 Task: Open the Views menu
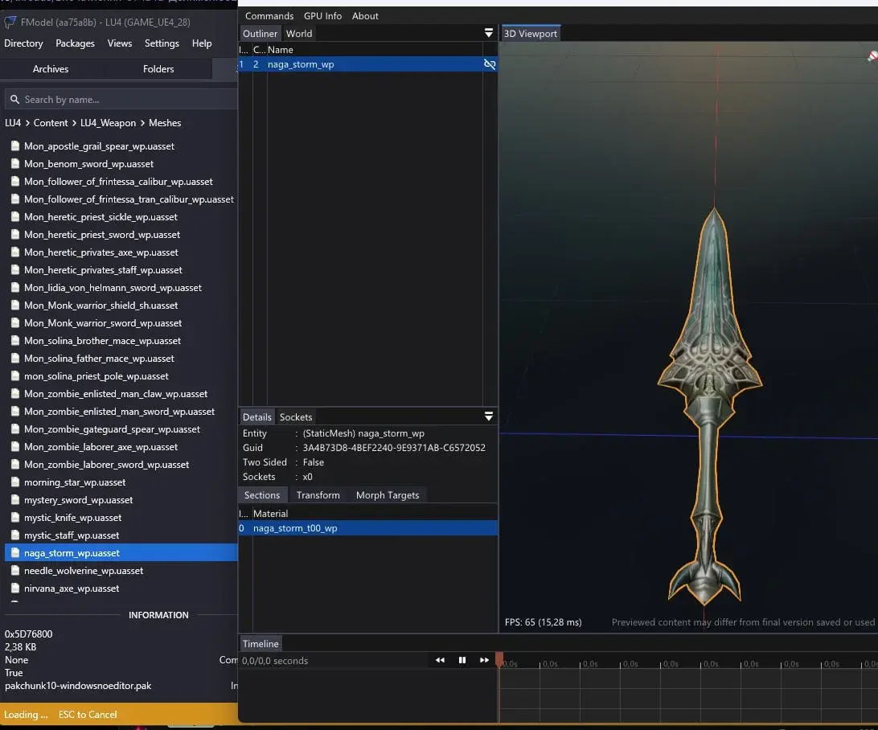tap(120, 43)
